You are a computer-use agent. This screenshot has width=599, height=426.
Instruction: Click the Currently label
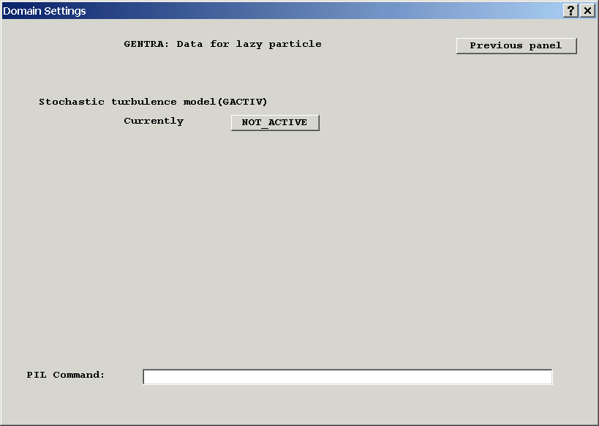[x=154, y=121]
